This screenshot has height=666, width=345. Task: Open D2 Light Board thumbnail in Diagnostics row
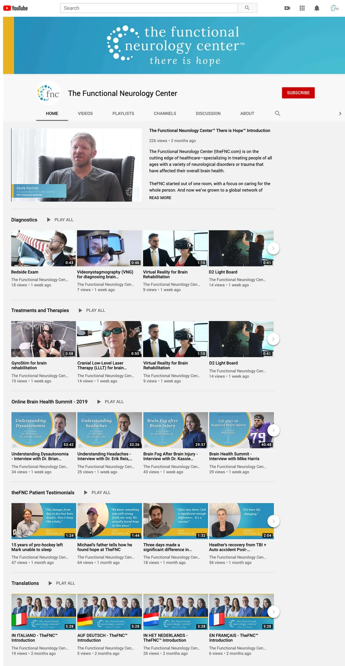pos(241,248)
